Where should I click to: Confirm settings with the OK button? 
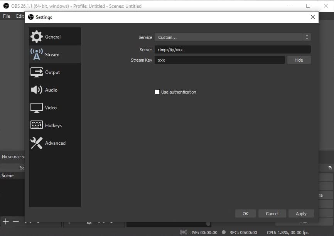(x=246, y=214)
